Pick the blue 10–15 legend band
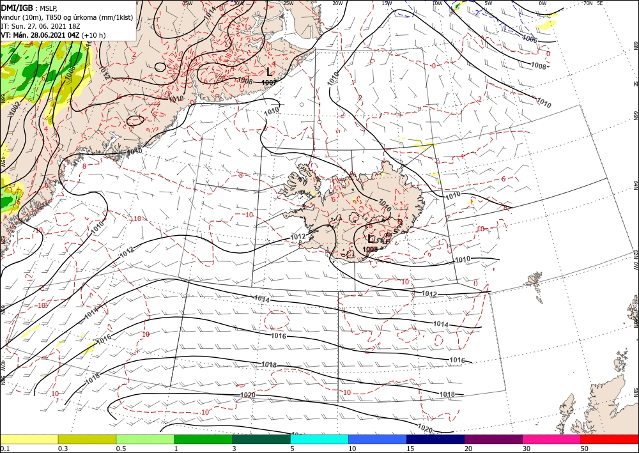 point(378,439)
